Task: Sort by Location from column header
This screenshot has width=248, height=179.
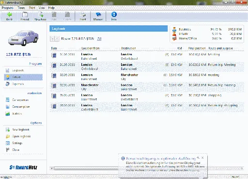Action: tap(100, 48)
